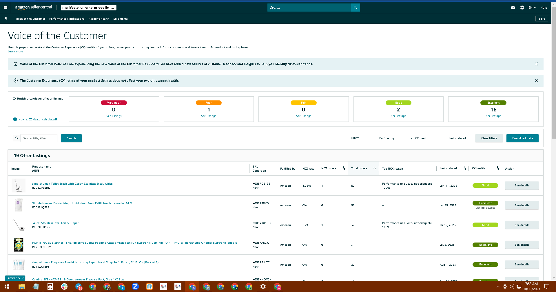This screenshot has width=556, height=292.
Task: Open Cambro 8-Compartment Flatware Rack listing
Action: pos(78,279)
